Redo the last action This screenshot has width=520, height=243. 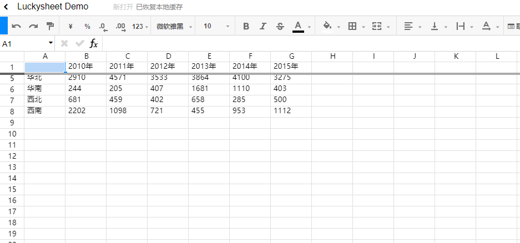coord(33,27)
